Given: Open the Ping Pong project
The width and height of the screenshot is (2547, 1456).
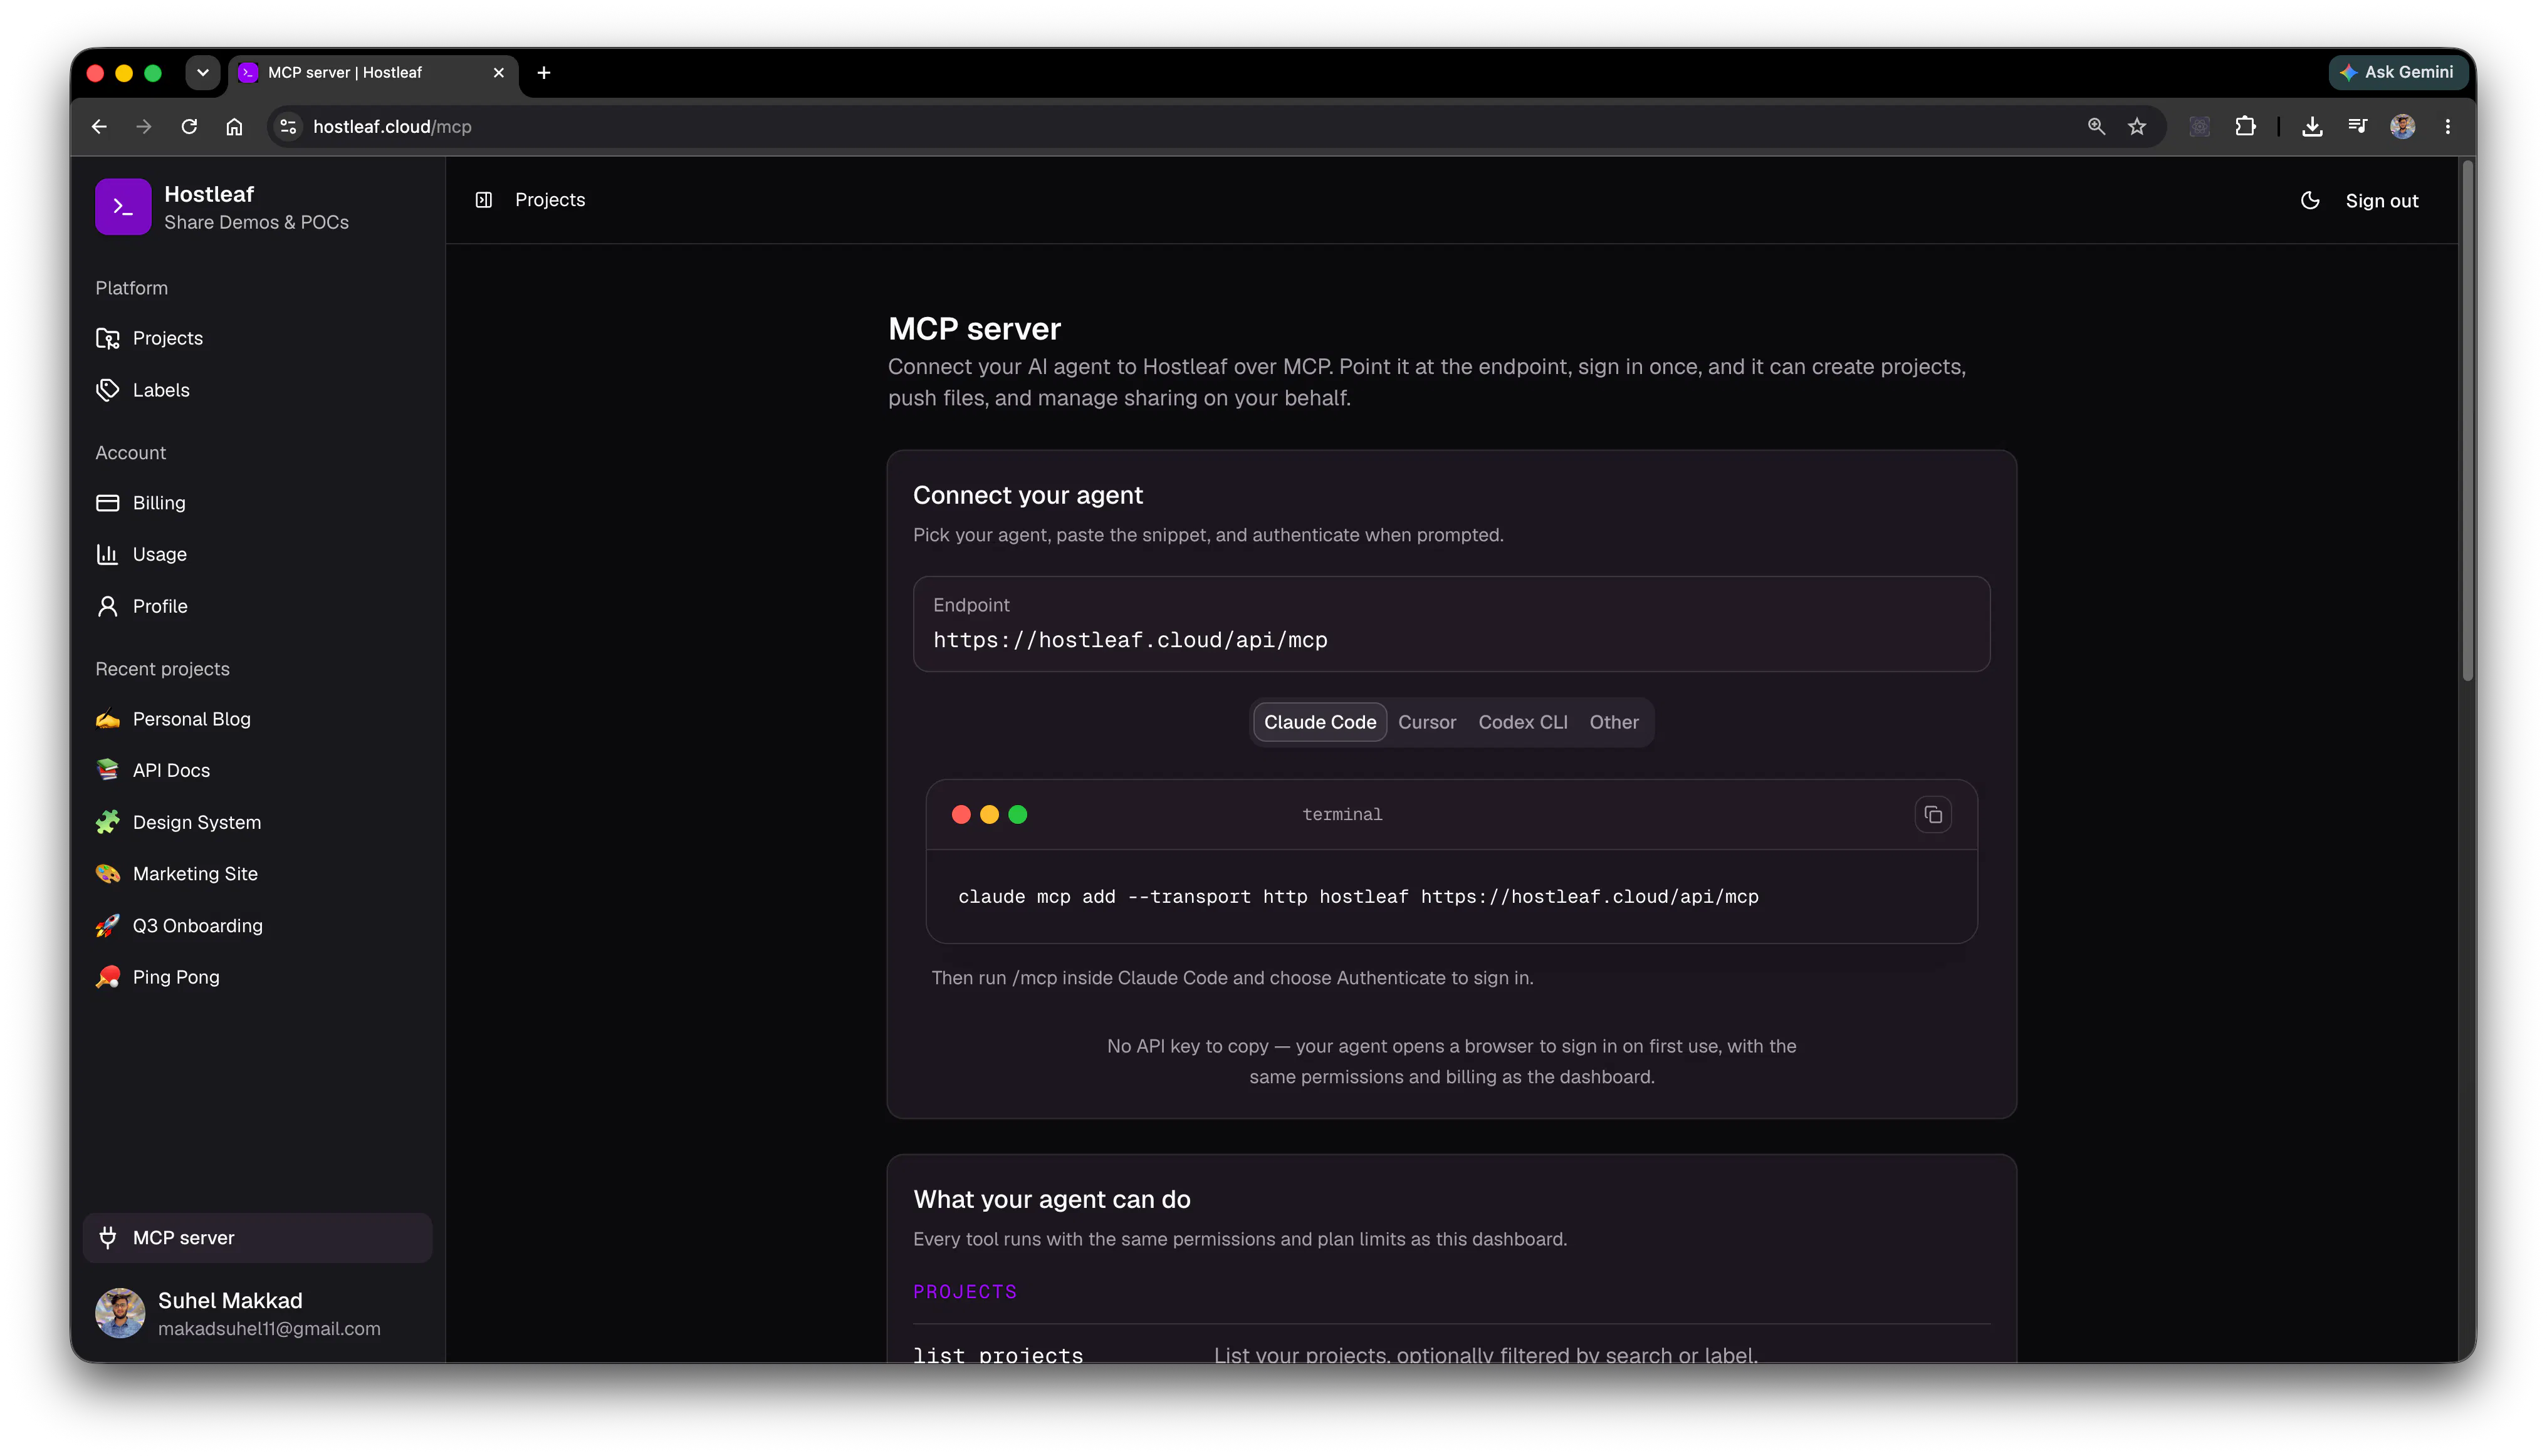Looking at the screenshot, I should (x=258, y=977).
